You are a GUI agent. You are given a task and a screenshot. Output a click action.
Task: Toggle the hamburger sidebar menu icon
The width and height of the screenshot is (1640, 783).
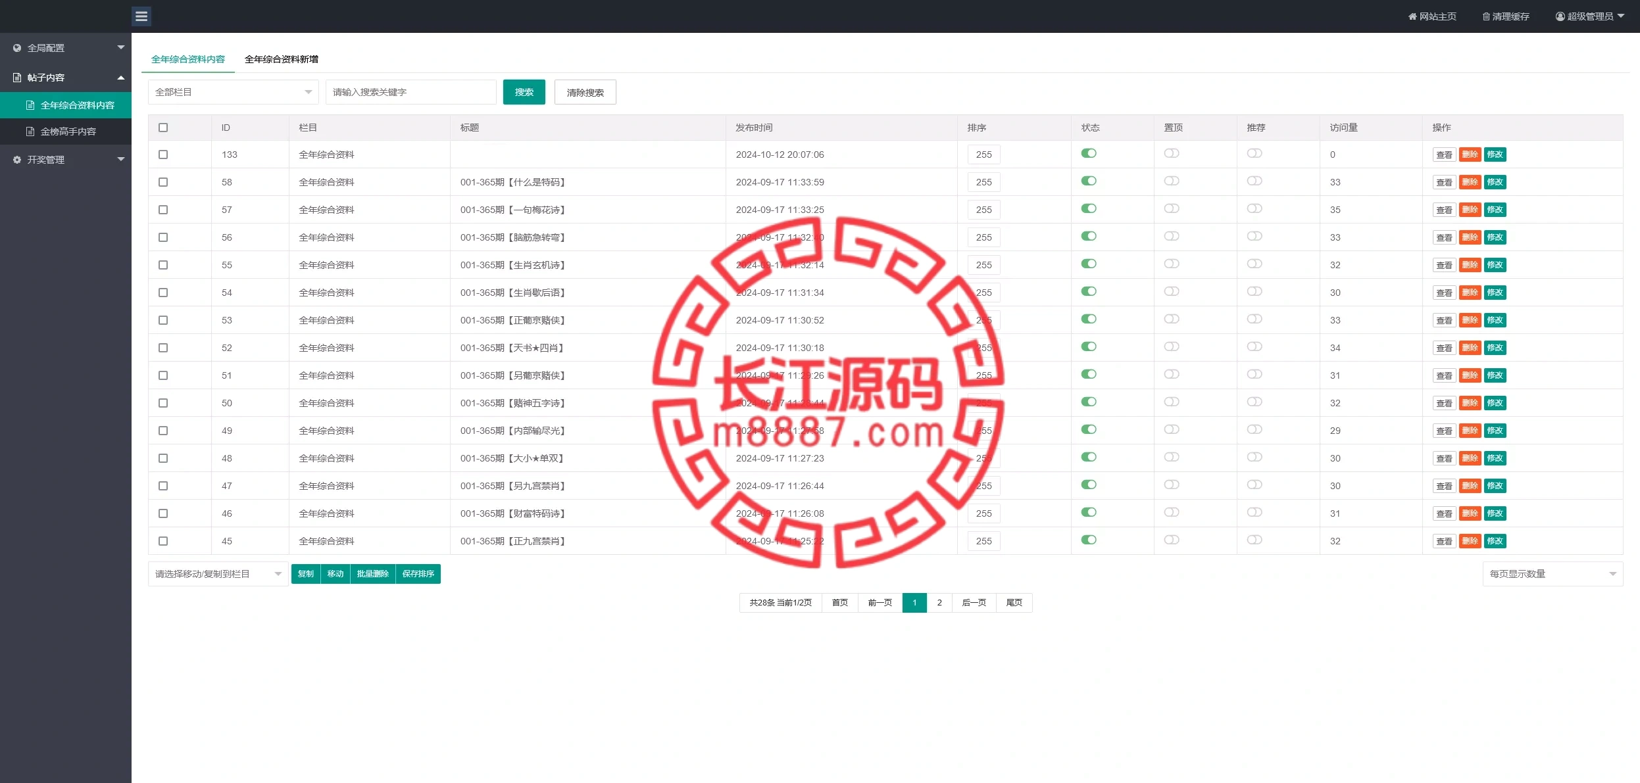pos(141,16)
